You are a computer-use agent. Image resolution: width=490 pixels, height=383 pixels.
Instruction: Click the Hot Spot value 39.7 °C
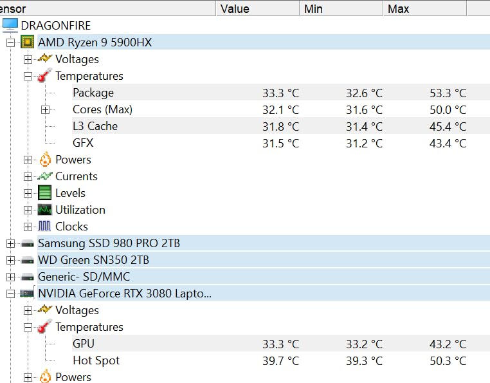coord(280,360)
